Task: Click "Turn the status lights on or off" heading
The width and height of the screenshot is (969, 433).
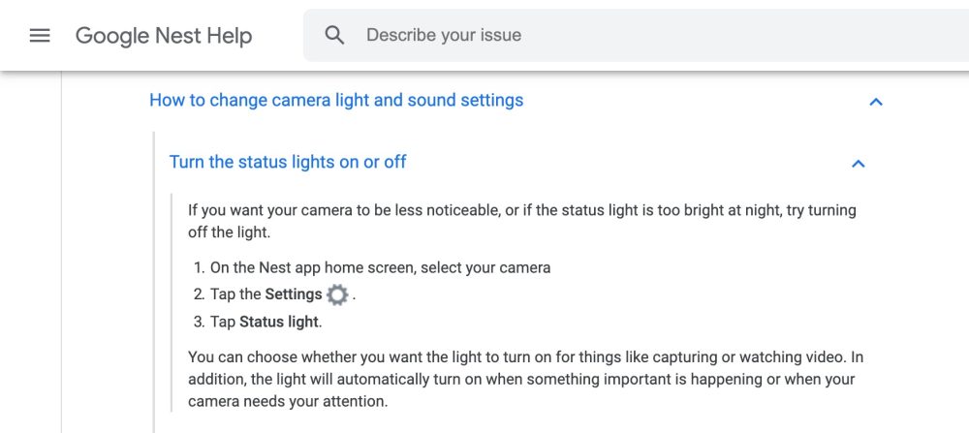Action: pyautogui.click(x=288, y=162)
